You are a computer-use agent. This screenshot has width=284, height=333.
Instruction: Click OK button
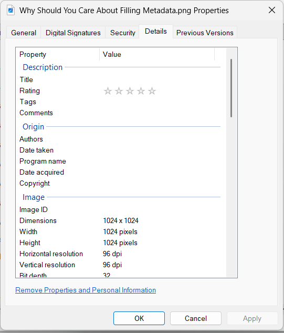(139, 318)
